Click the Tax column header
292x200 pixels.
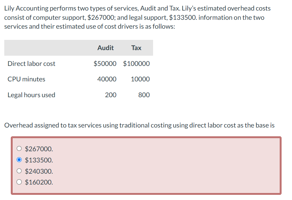pos(136,47)
